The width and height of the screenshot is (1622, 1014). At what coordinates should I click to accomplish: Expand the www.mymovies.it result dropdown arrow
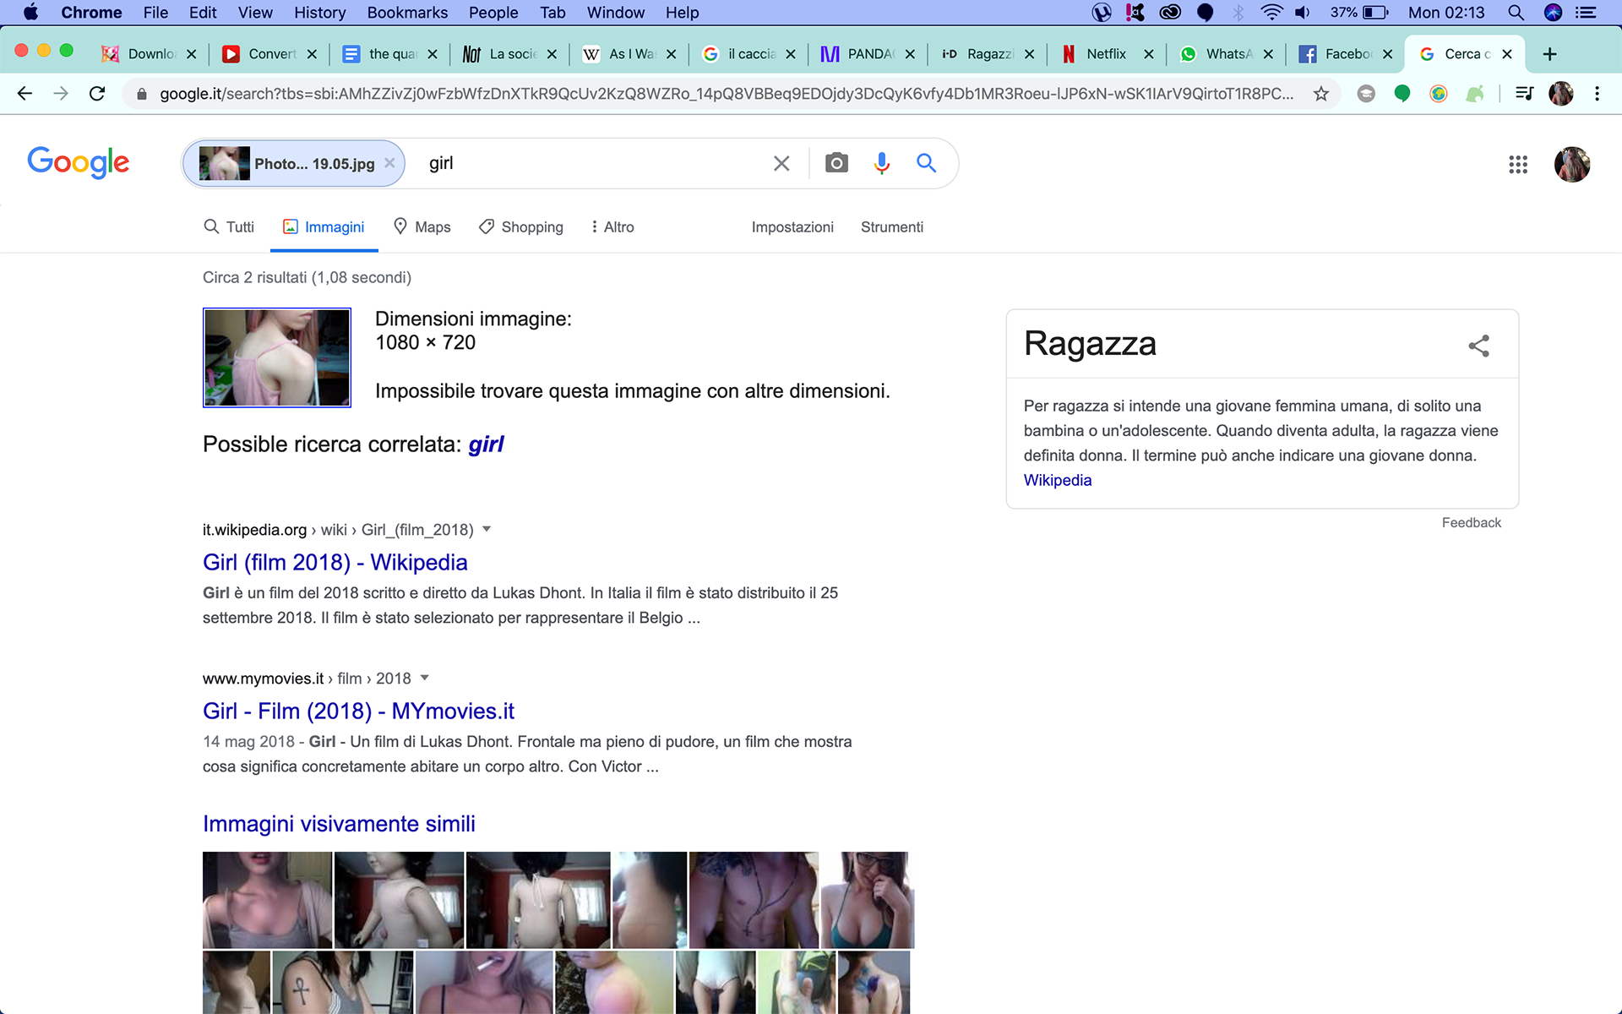tap(425, 678)
